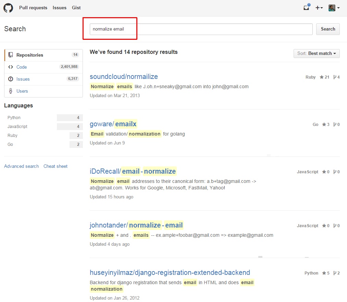This screenshot has width=347, height=302.
Task: Click the Languages sidebar heading
Action: tap(18, 106)
